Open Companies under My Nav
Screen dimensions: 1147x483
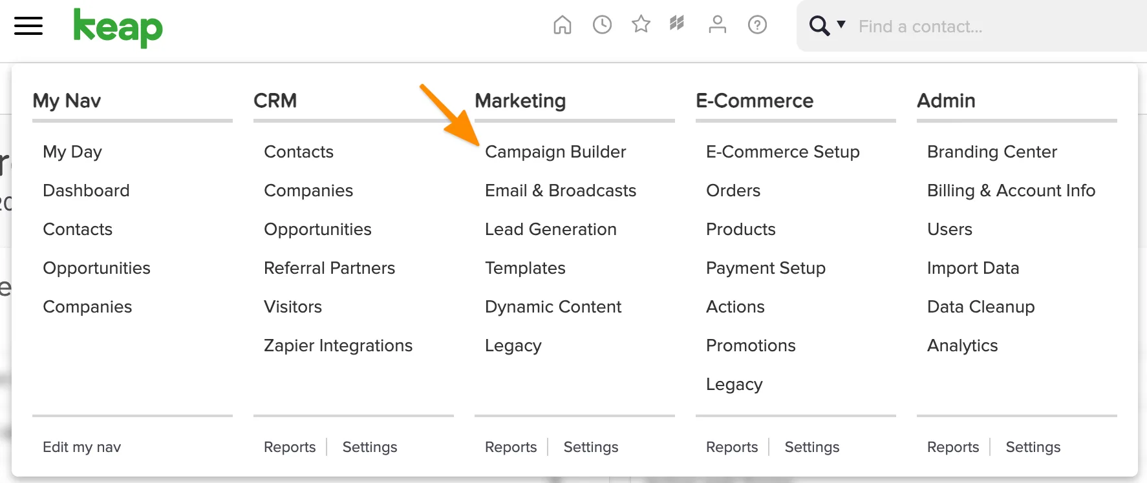coord(87,307)
